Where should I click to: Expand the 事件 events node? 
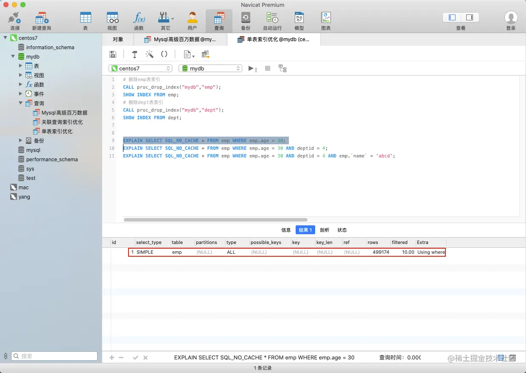[x=21, y=94]
